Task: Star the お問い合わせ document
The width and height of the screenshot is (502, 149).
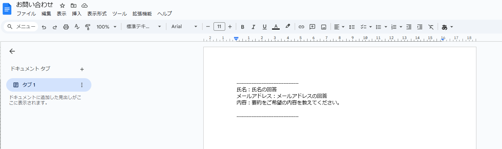Action: tap(63, 5)
